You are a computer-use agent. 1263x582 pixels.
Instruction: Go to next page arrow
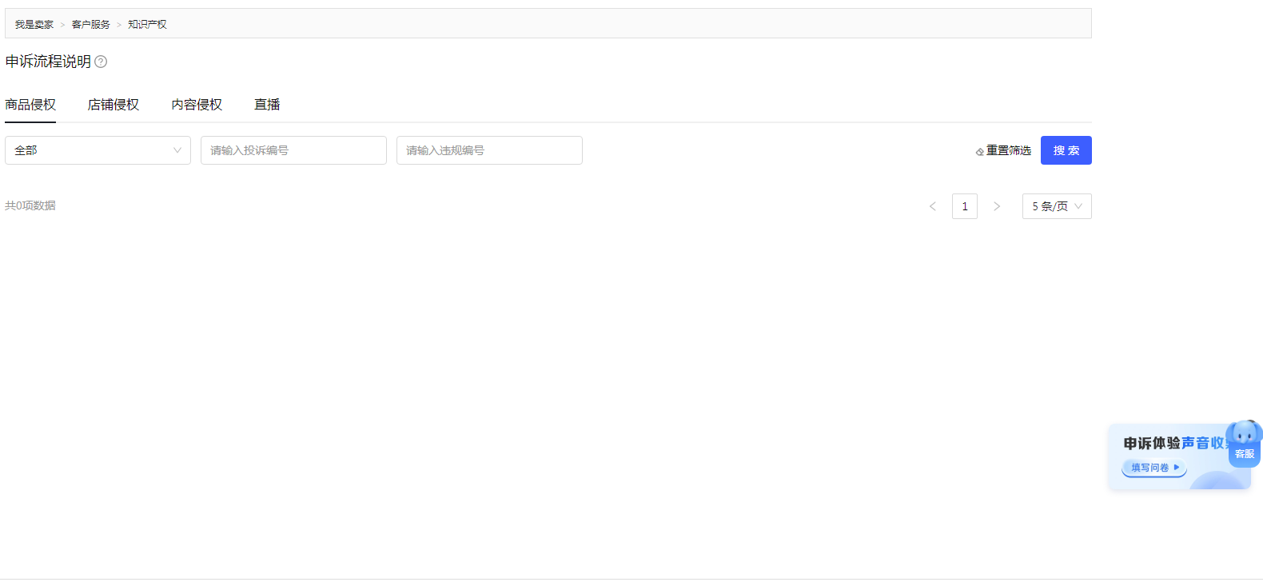coord(997,206)
